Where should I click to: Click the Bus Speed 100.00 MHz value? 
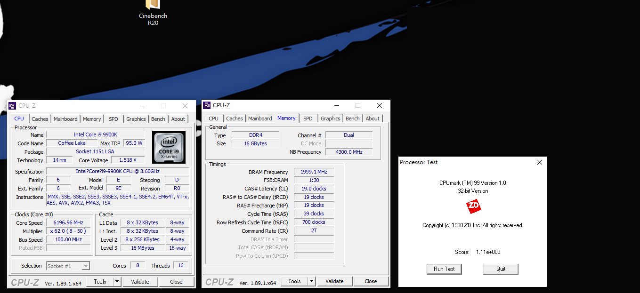pyautogui.click(x=69, y=240)
